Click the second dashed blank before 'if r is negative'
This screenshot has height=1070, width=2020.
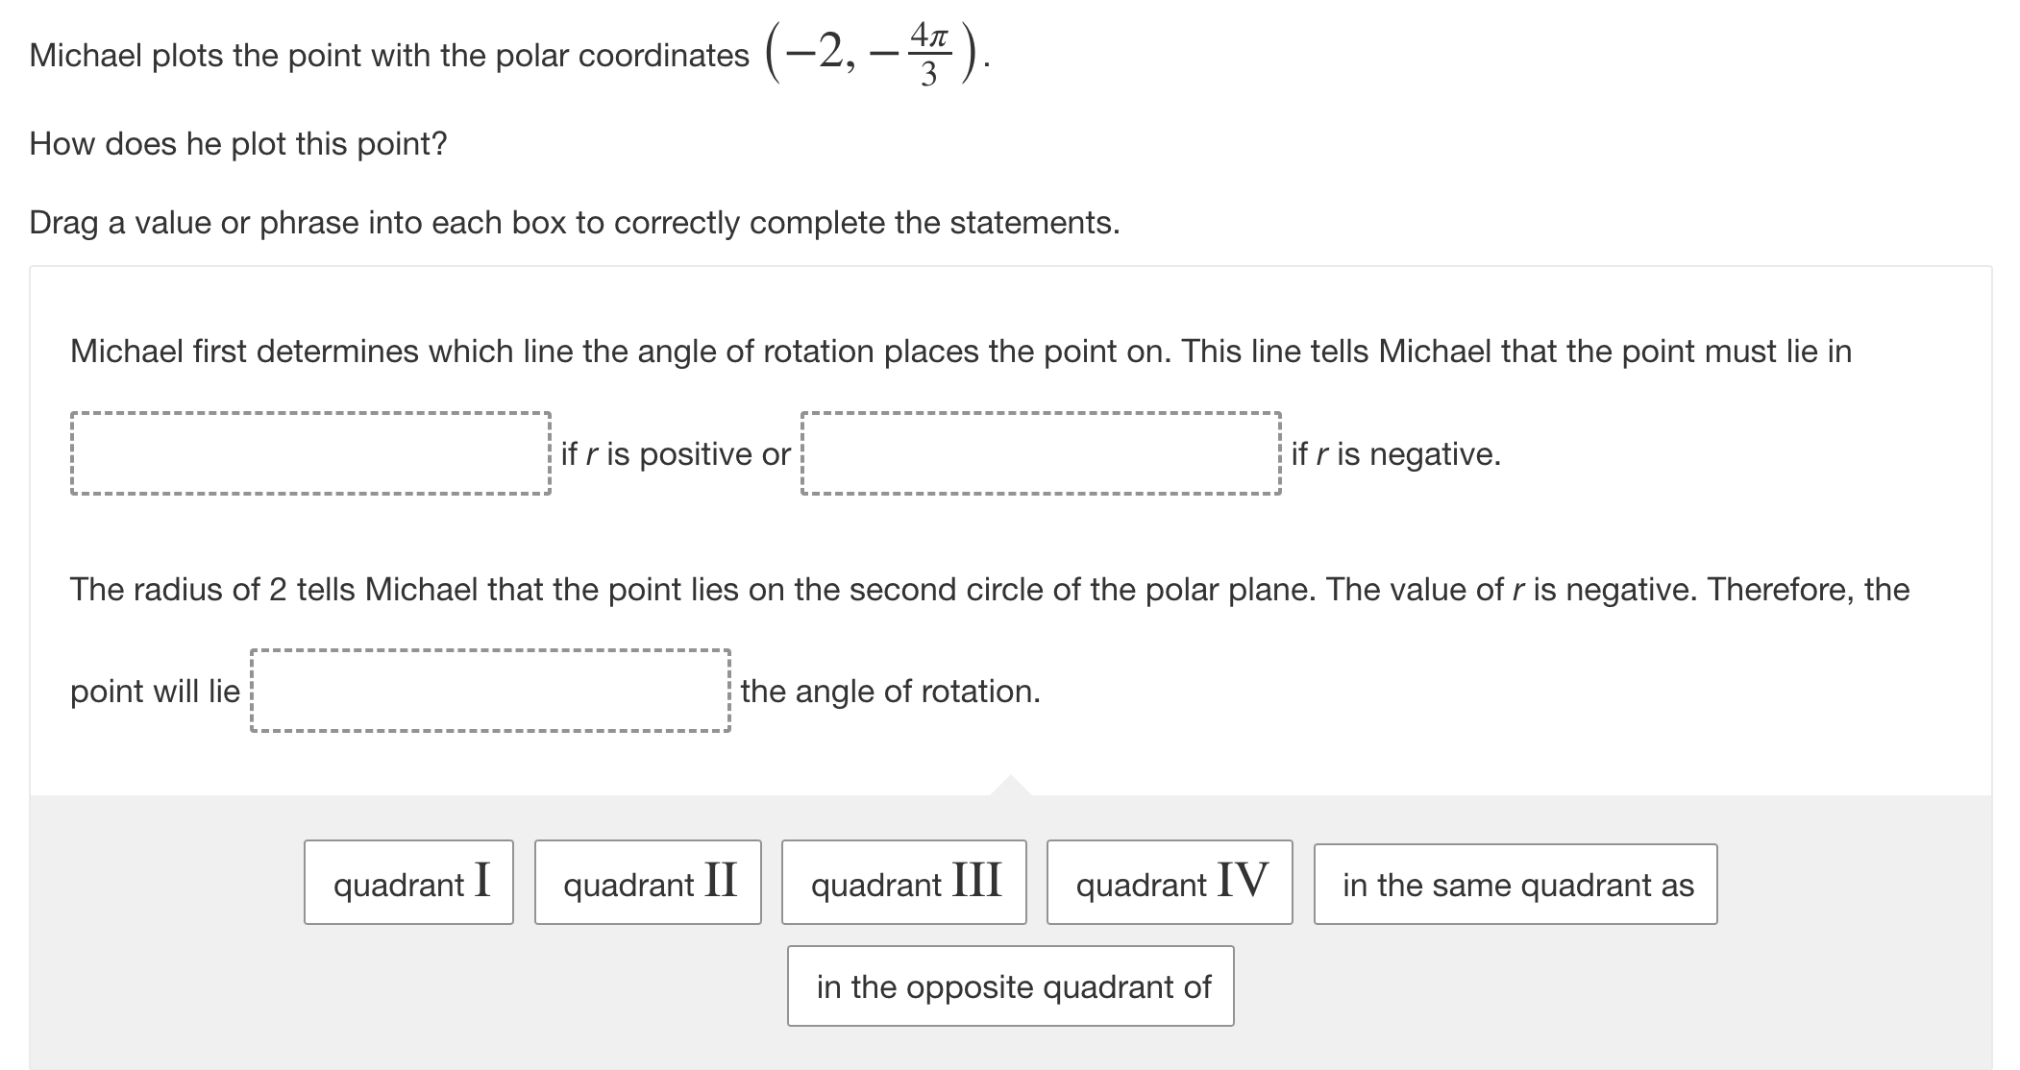(1041, 453)
